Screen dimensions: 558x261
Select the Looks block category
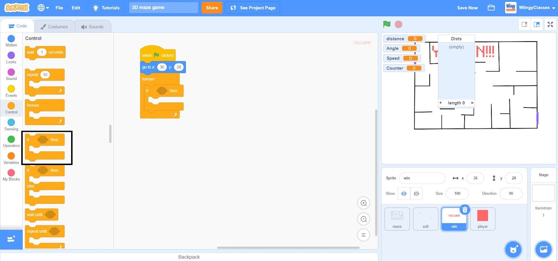click(x=11, y=58)
